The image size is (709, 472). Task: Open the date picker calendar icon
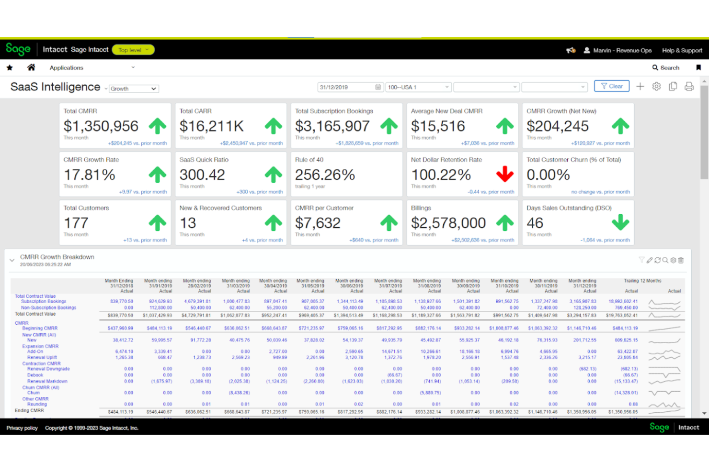pos(378,87)
